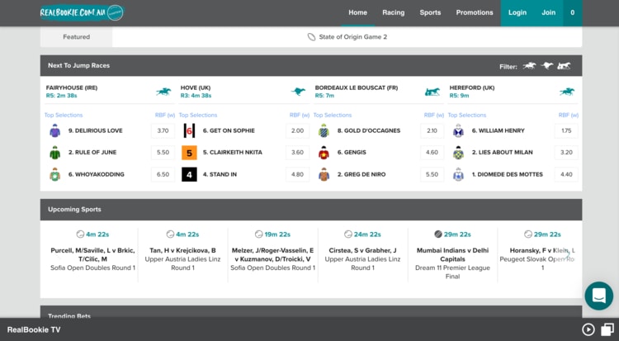Click the Hereford horse racing icon

pyautogui.click(x=567, y=92)
